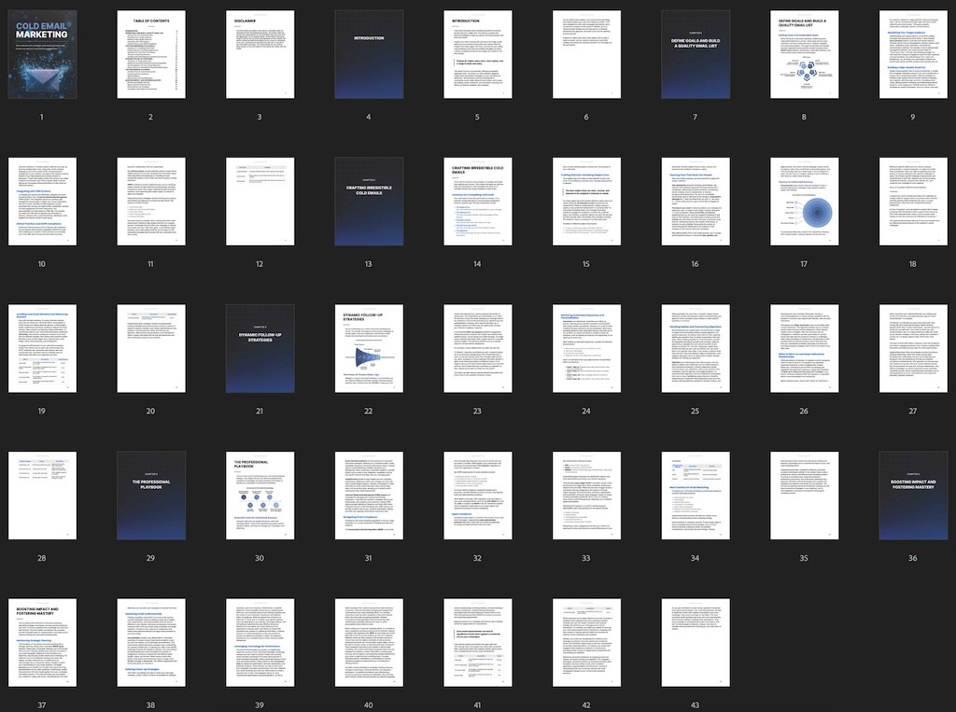Image resolution: width=956 pixels, height=712 pixels.
Task: Select the page 16 thumbnail
Action: (x=696, y=202)
